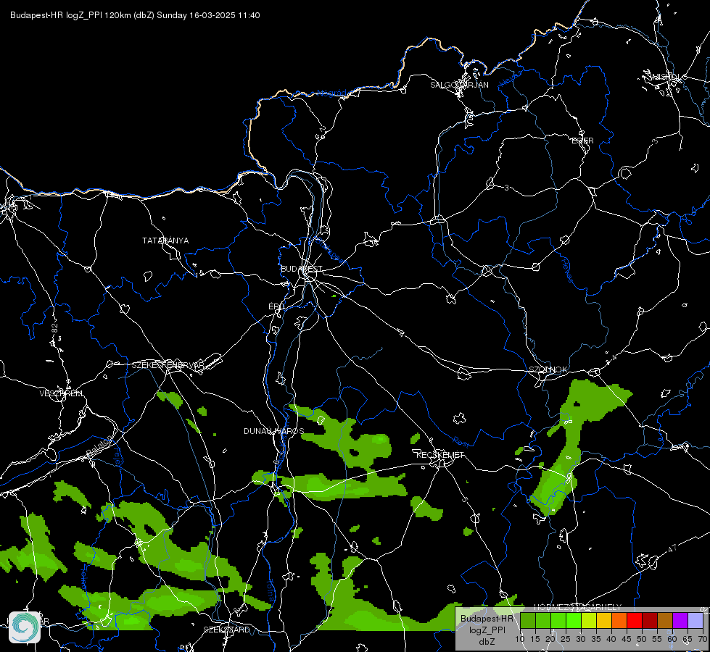
Task: Pick the 50-55 dBZ dark red swatch
Action: tap(650, 620)
